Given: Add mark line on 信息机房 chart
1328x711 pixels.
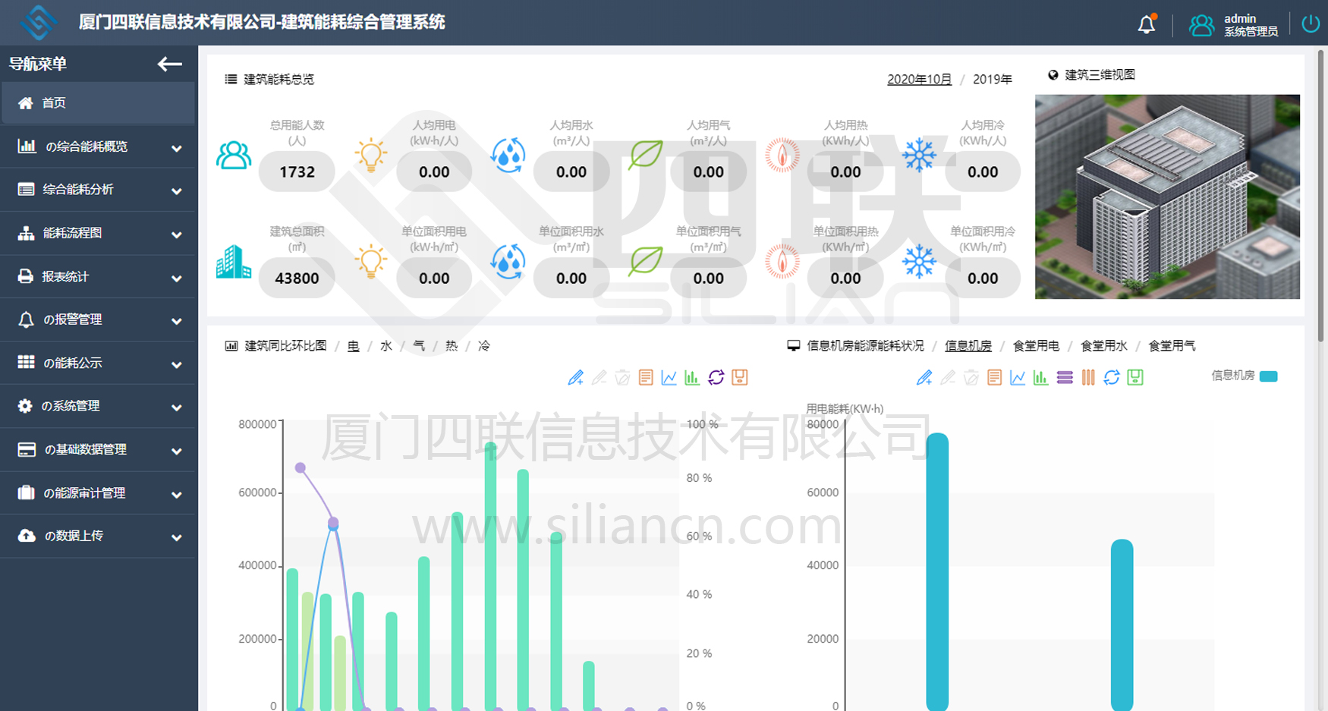Looking at the screenshot, I should pyautogui.click(x=924, y=377).
